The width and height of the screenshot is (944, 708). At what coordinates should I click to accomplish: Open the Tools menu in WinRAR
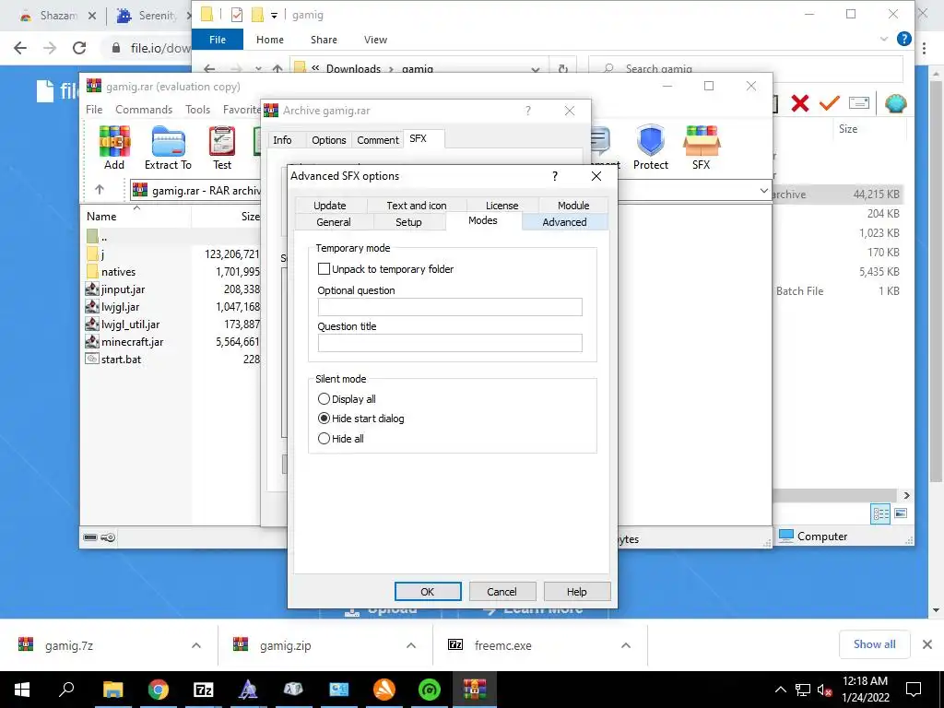coord(197,110)
